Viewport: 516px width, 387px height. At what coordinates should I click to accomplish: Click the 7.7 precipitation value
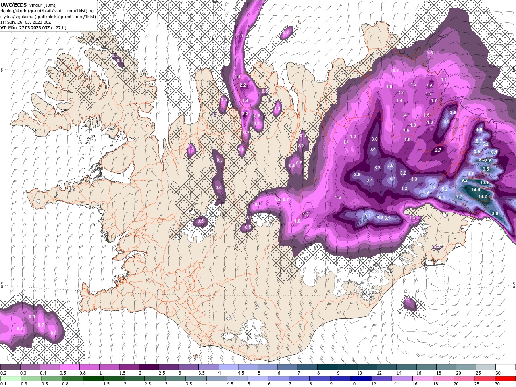click(459, 196)
